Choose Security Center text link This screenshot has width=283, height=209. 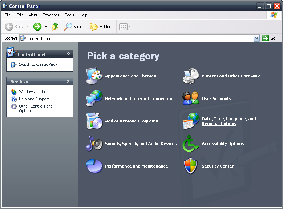(218, 166)
